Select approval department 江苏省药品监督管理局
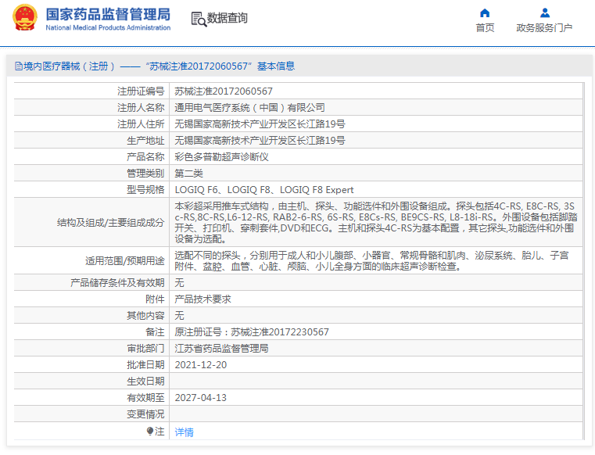The image size is (595, 455). click(221, 349)
